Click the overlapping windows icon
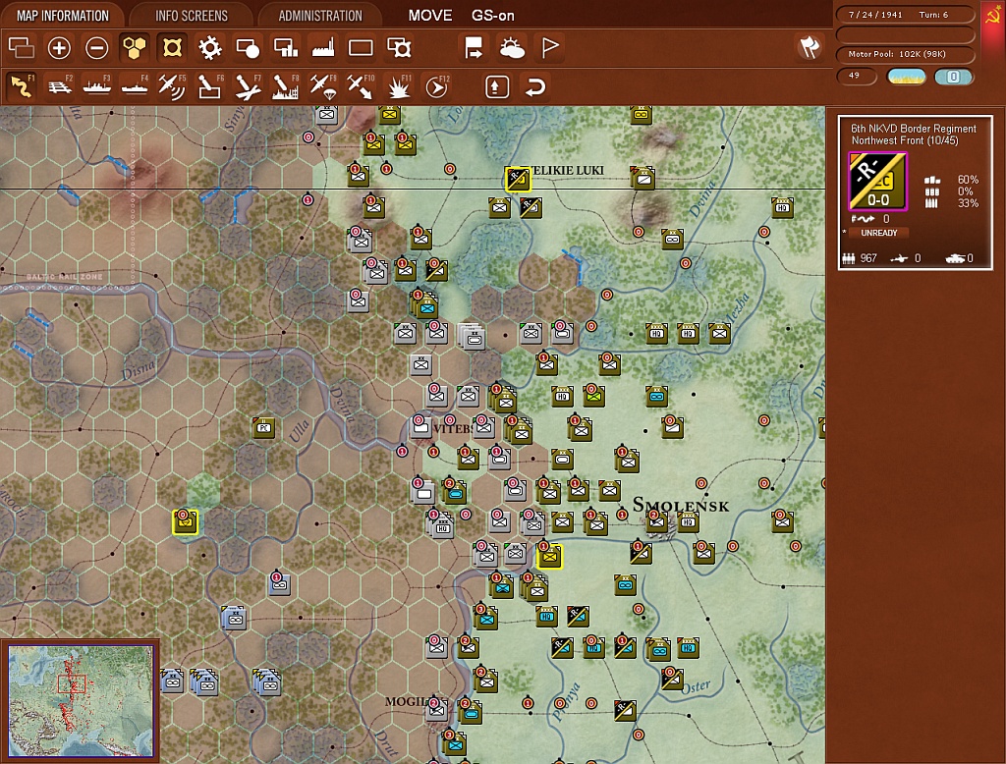 pyautogui.click(x=22, y=48)
